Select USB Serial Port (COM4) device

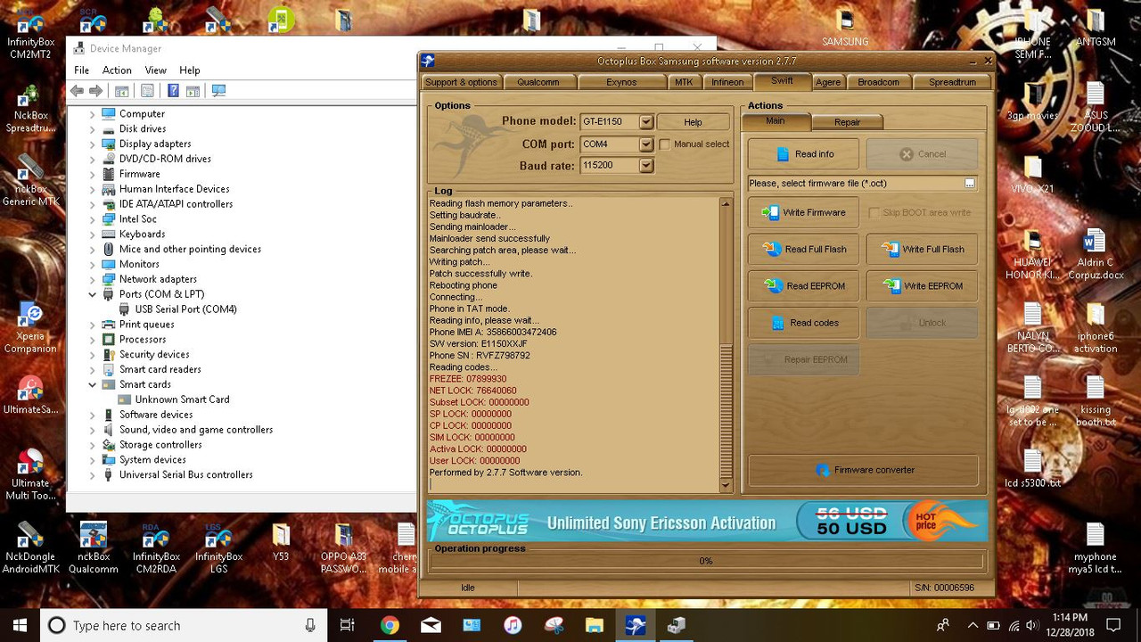(177, 309)
